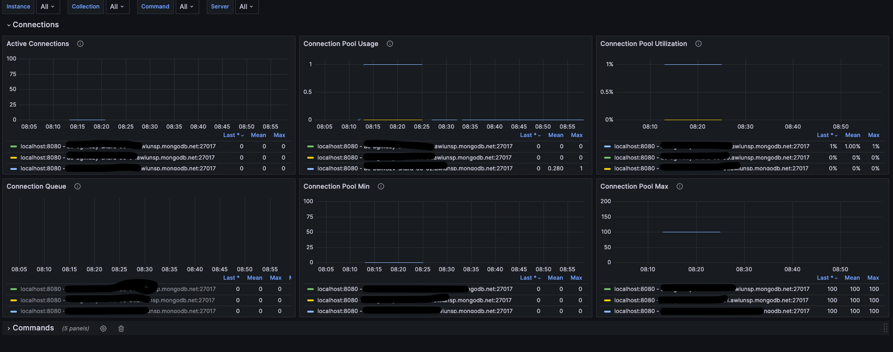Grab the Commands row drag handle
This screenshot has height=352, width=893.
[x=885, y=328]
